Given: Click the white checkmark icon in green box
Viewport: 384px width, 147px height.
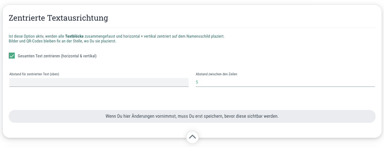Looking at the screenshot, I should point(12,56).
